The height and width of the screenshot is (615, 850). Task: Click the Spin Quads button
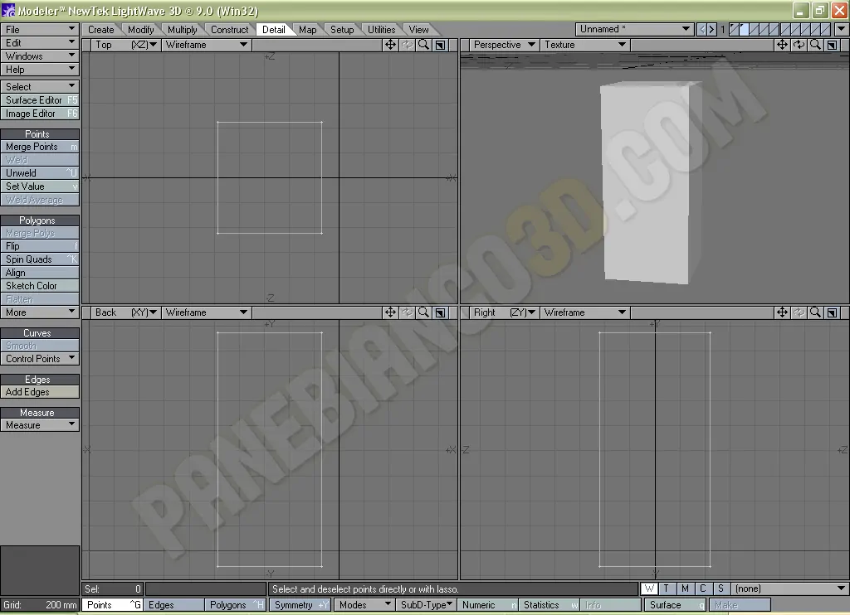40,259
